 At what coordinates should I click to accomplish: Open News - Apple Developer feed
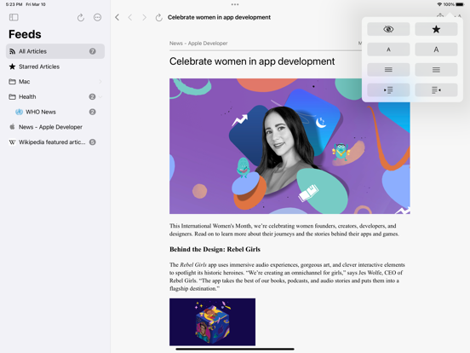point(55,127)
